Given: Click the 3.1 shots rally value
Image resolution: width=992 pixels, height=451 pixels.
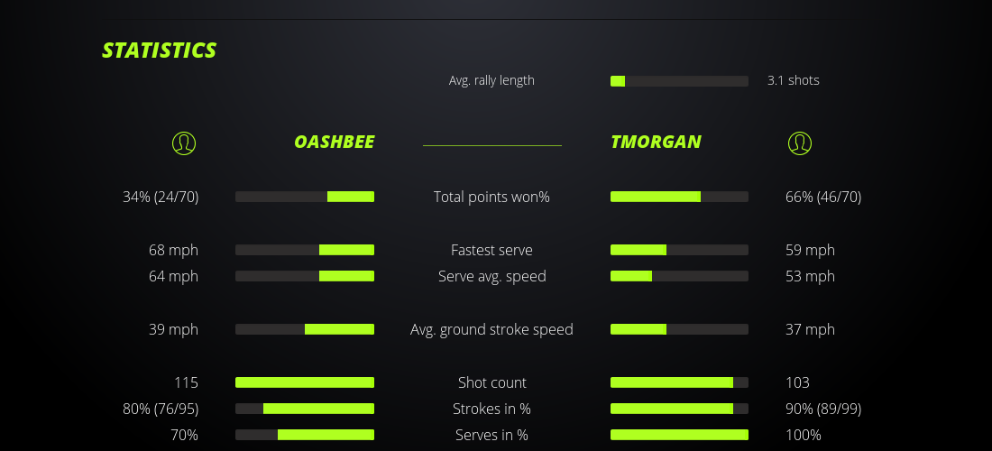Looking at the screenshot, I should pyautogui.click(x=793, y=80).
